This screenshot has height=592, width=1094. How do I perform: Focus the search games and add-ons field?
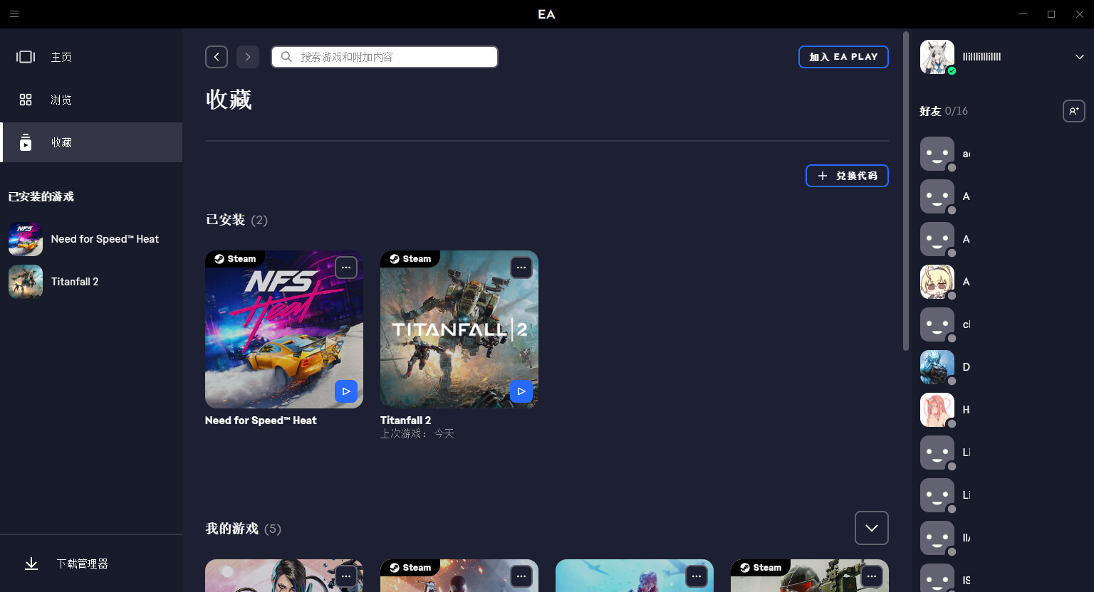click(385, 57)
